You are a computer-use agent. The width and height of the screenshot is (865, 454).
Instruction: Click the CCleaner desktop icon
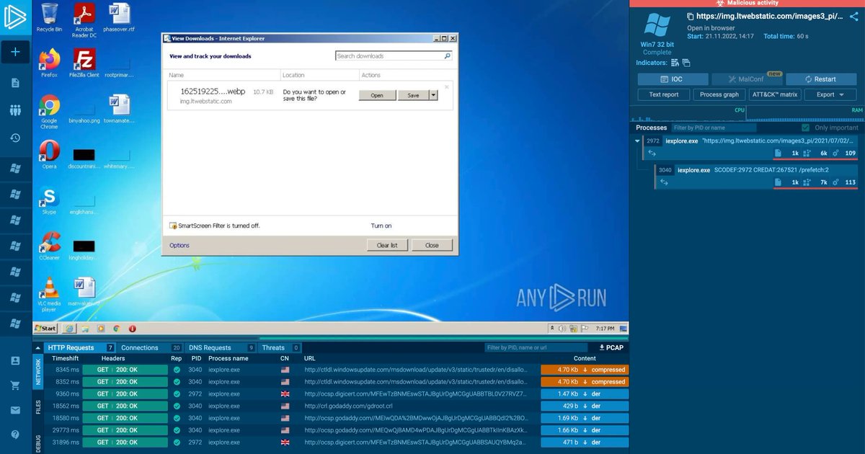pos(49,246)
